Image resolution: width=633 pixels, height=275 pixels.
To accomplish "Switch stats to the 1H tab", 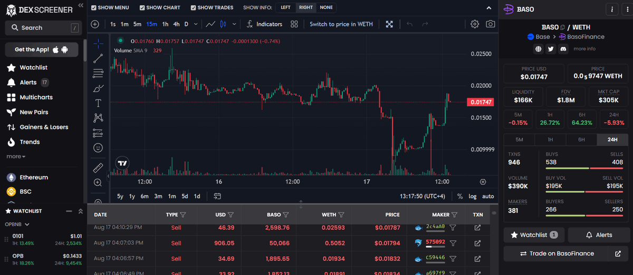I will point(550,139).
